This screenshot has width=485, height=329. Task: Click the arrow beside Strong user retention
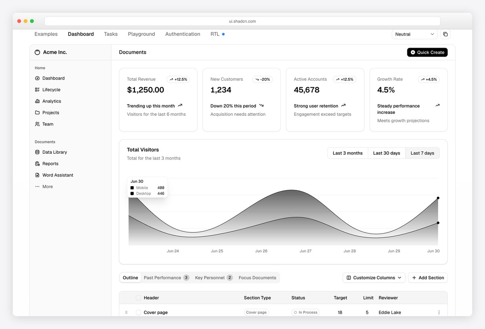(343, 106)
